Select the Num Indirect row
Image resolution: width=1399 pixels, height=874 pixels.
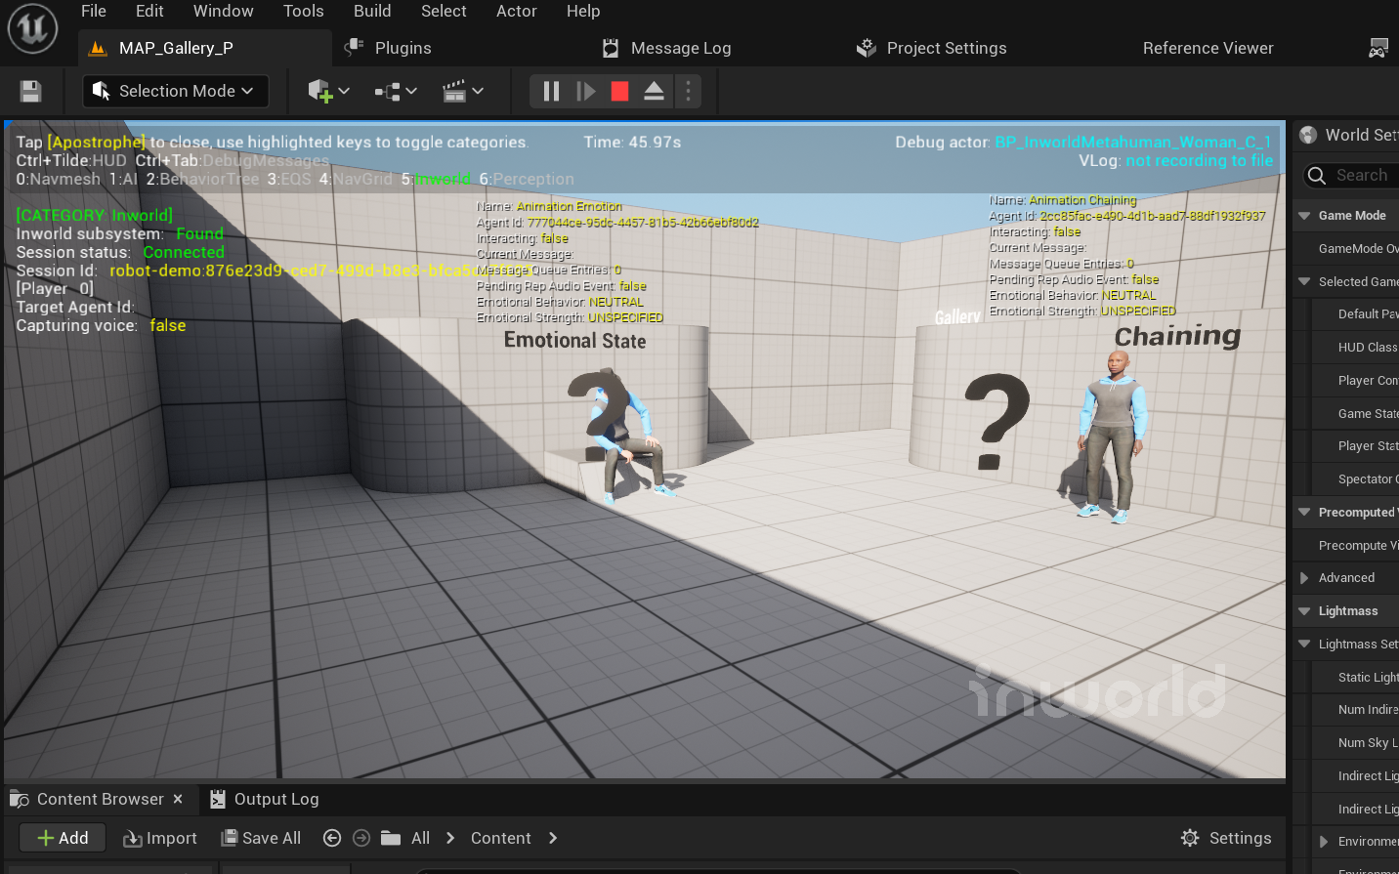1353,710
